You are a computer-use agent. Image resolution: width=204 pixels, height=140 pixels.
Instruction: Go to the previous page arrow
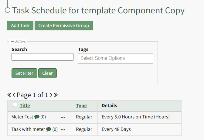(14, 95)
